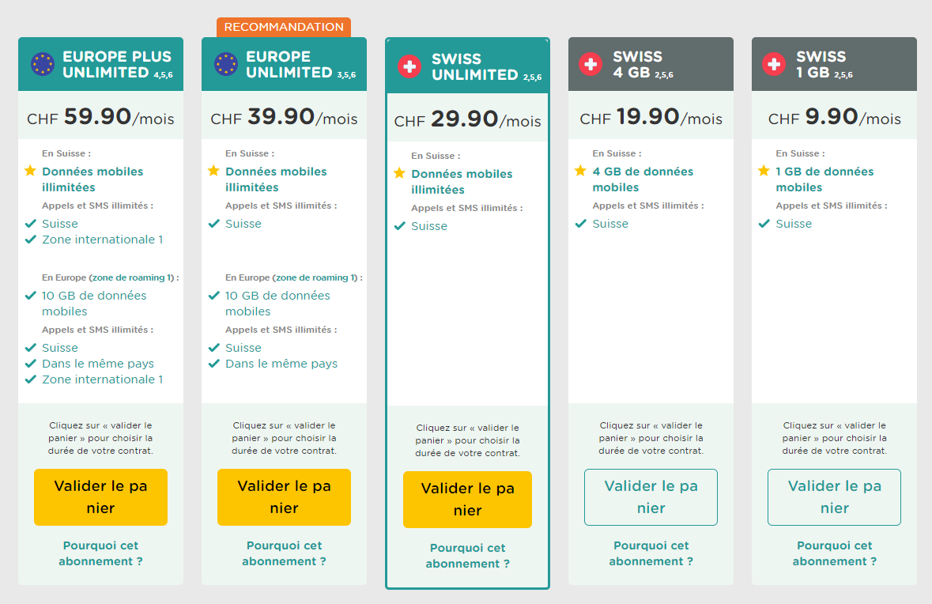Select the Swiss 4 GB plan header
The image size is (932, 604).
tap(651, 64)
